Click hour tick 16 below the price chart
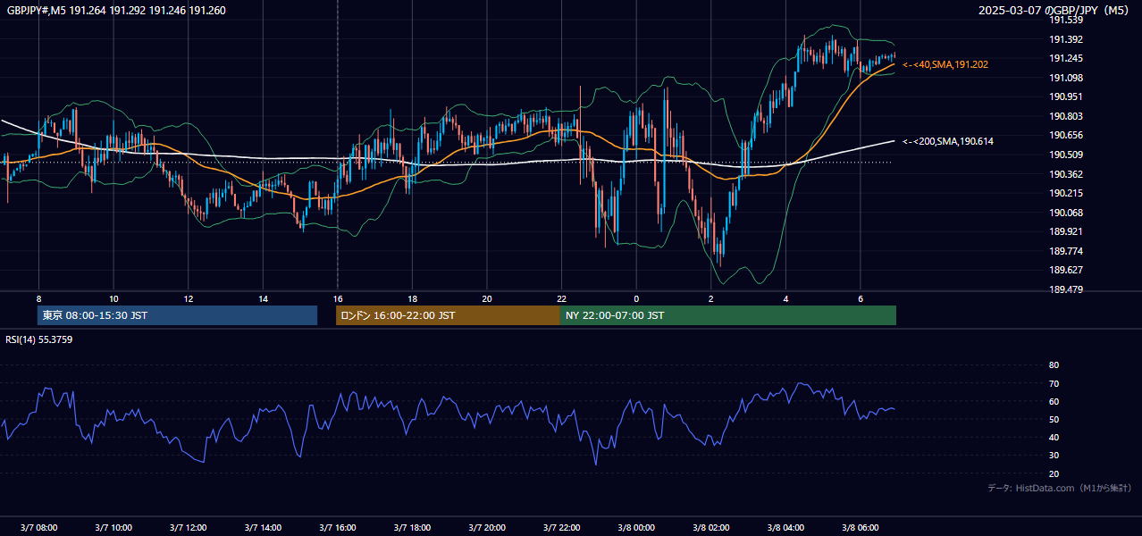 (337, 298)
